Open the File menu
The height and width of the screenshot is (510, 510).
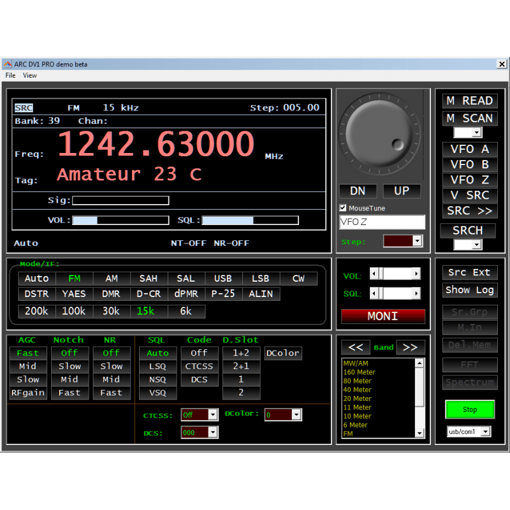(x=10, y=75)
